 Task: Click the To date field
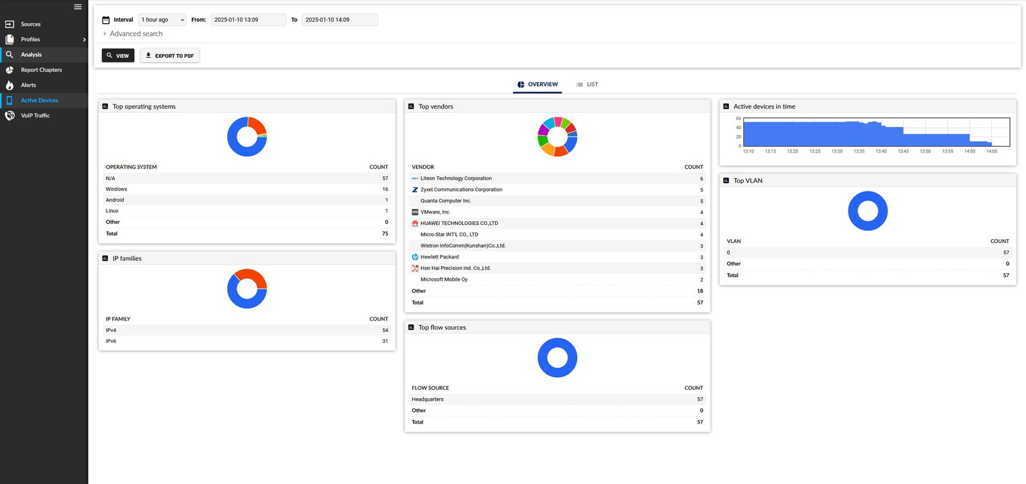point(340,20)
